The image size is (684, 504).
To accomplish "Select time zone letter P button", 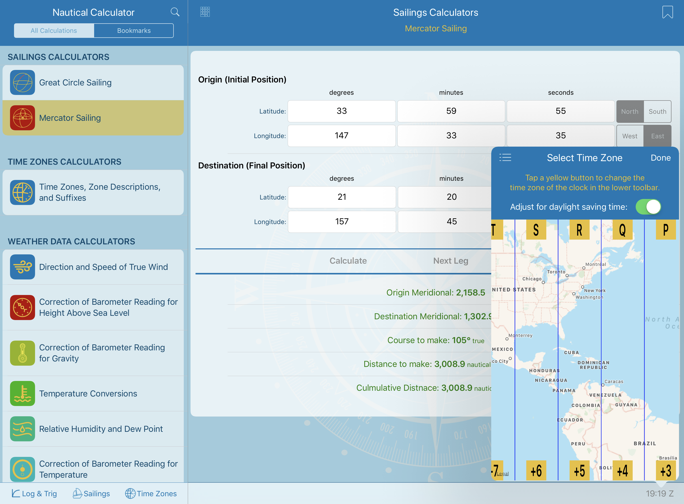I will 666,230.
